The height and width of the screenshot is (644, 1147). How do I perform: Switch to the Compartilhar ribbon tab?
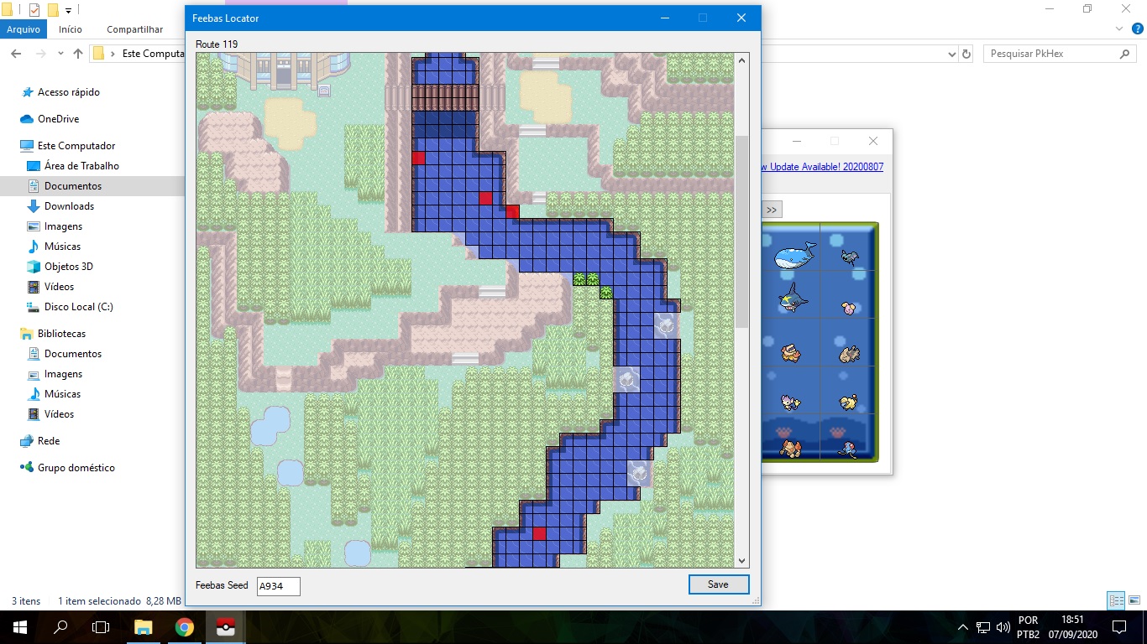(134, 28)
